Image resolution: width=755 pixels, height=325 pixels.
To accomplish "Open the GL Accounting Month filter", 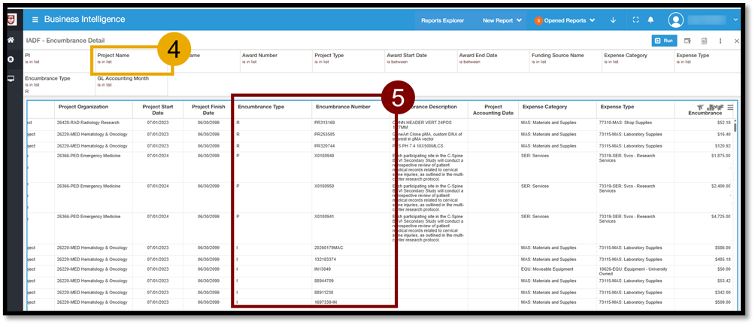I will click(x=131, y=84).
